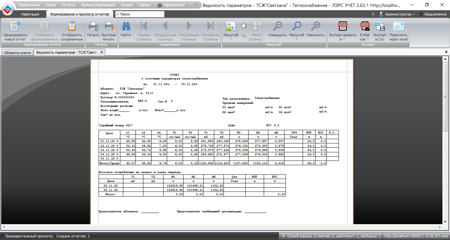Click Переслать через email icon
The width and height of the screenshot is (450, 240).
point(398,26)
